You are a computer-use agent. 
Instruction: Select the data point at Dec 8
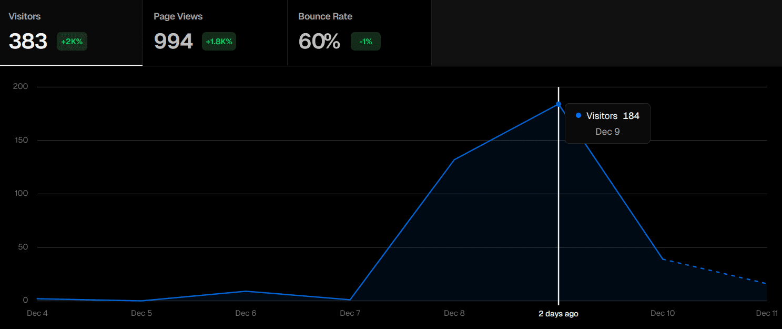click(x=454, y=159)
